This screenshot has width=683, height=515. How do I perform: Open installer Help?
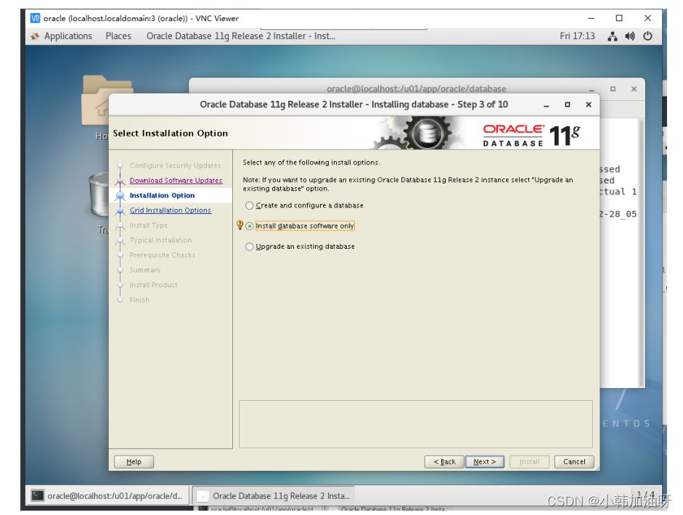pyautogui.click(x=134, y=461)
